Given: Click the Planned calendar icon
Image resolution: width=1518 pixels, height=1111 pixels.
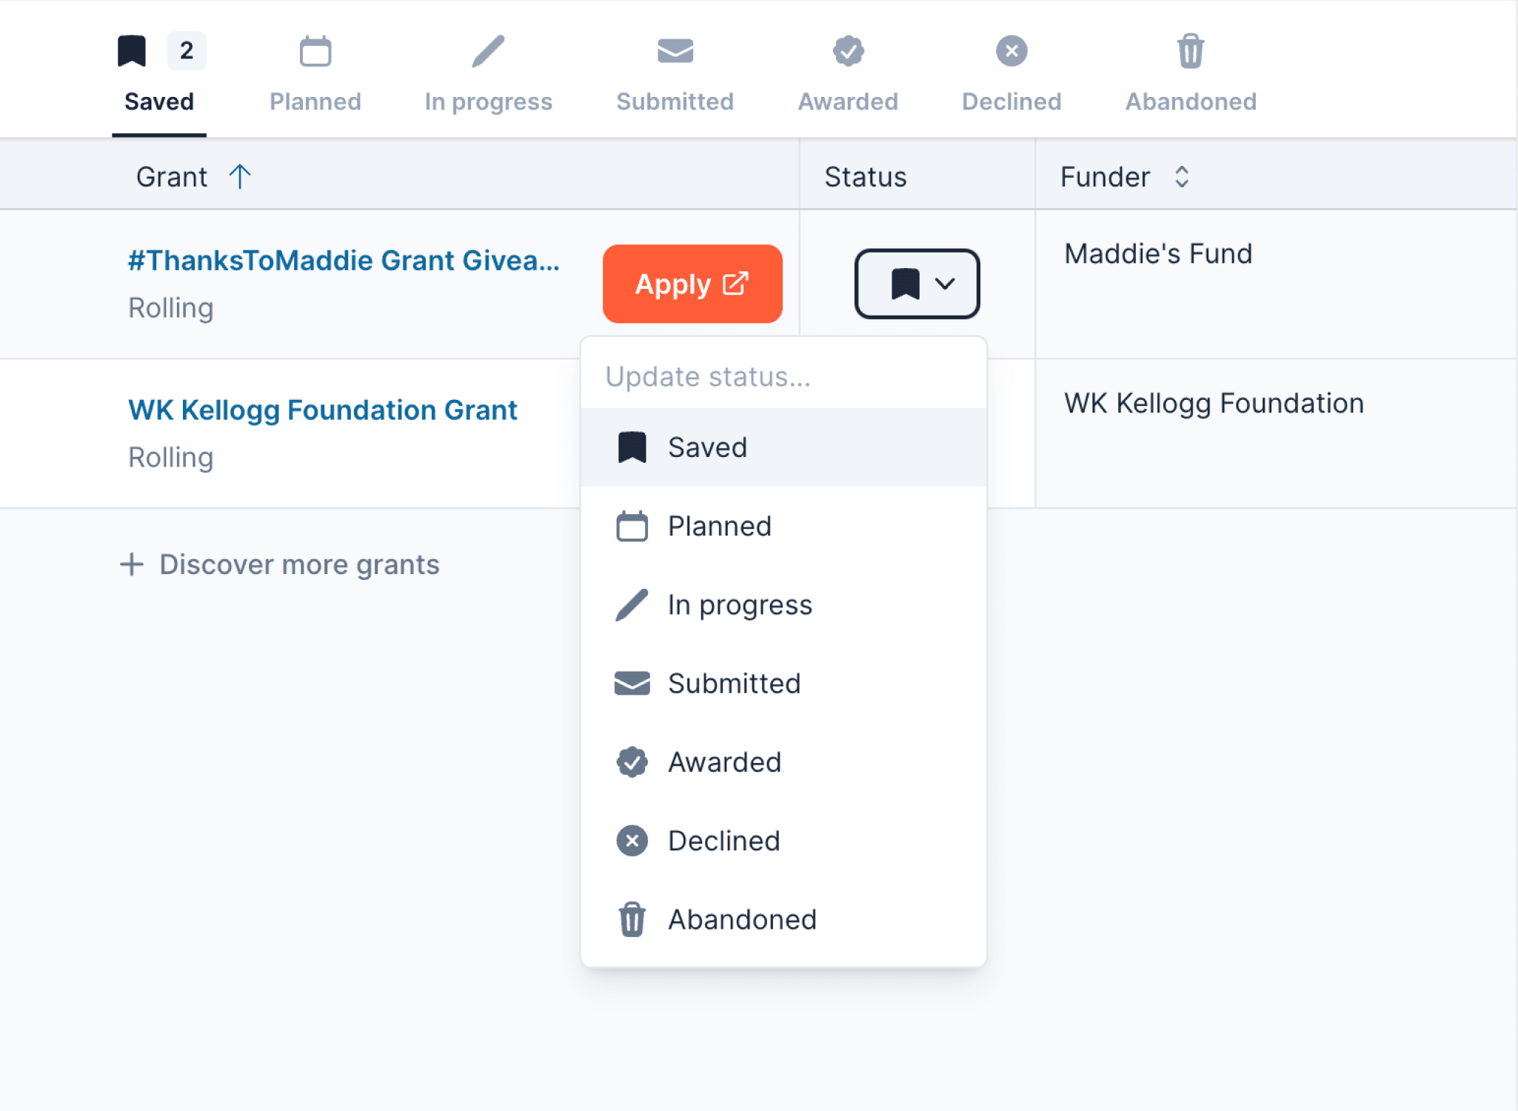Looking at the screenshot, I should [x=315, y=51].
